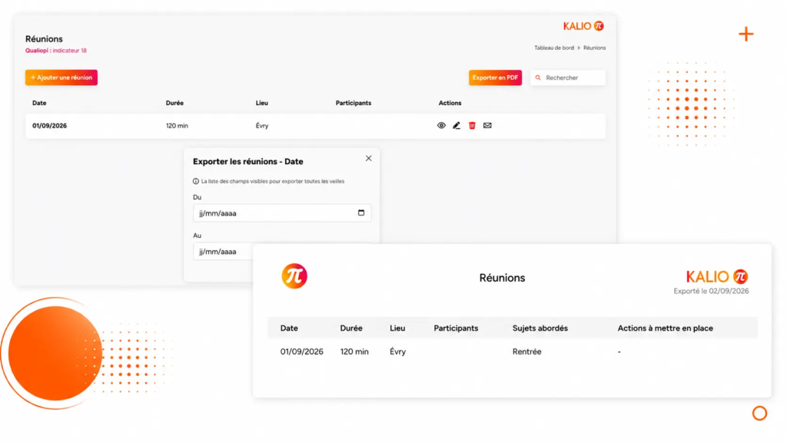Select the Date column header in list
Viewport: 787px width, 442px height.
(x=39, y=104)
